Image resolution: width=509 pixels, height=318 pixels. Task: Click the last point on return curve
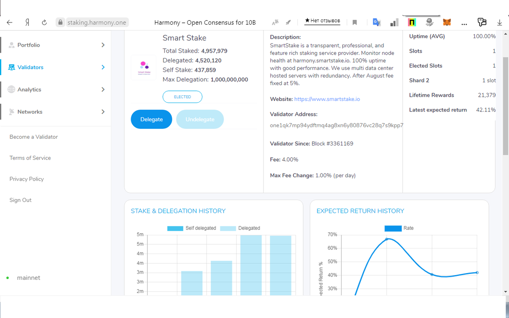[x=477, y=273]
